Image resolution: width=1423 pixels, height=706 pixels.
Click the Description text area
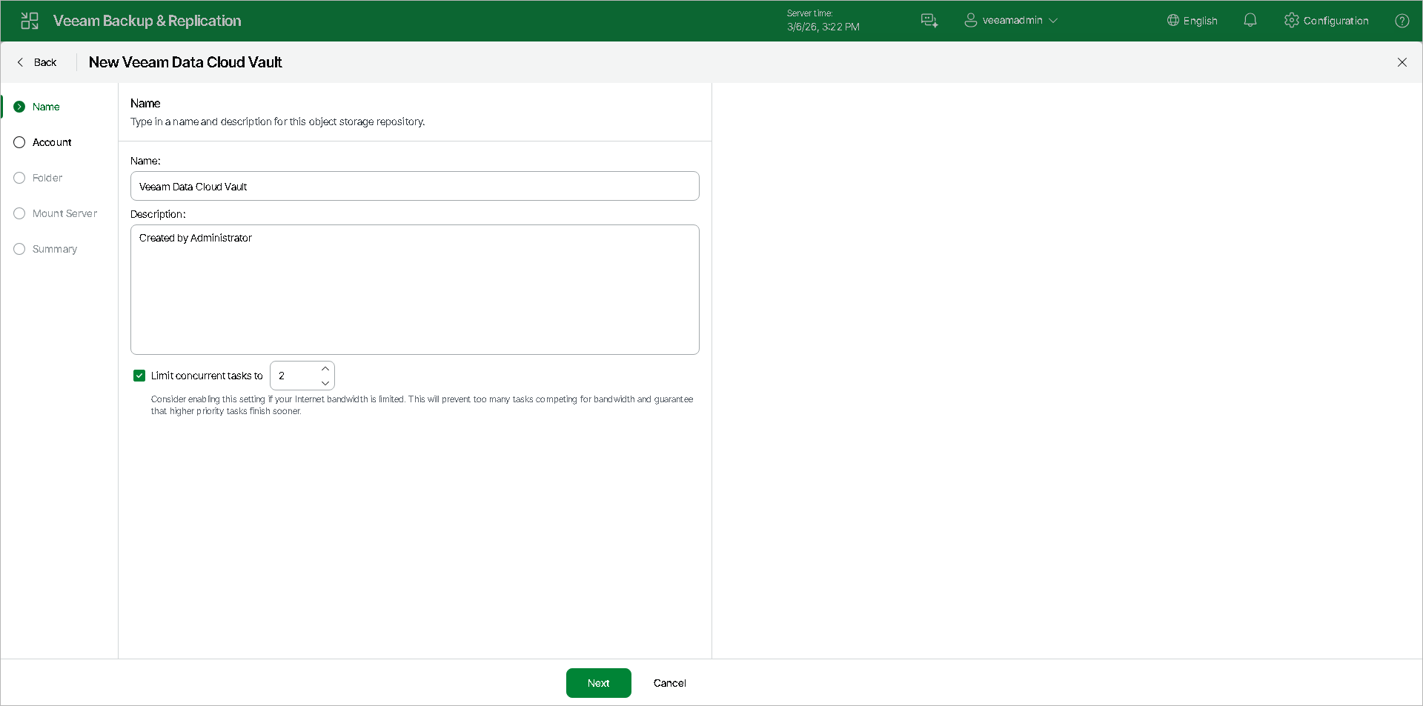(415, 290)
